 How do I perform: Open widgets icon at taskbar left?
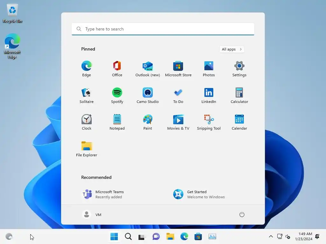(x=9, y=236)
